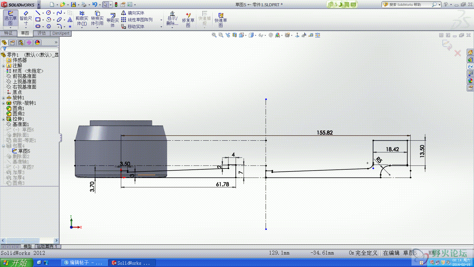Image resolution: width=474 pixels, height=267 pixels.
Task: Select the Line sketch tool
Action: [38, 13]
